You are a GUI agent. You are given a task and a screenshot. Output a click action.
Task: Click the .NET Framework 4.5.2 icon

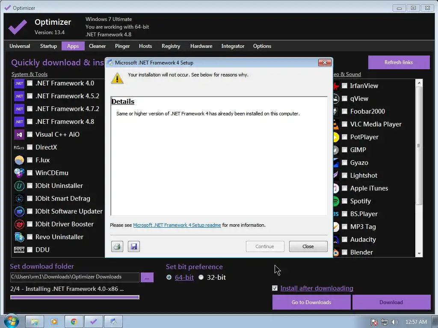19,96
